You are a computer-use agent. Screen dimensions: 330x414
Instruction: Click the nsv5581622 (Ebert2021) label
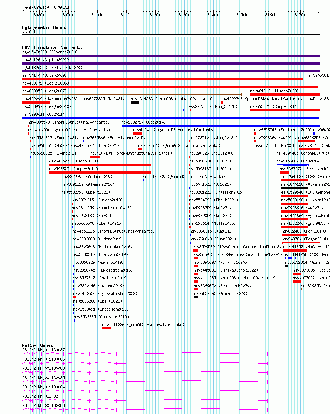[x=55, y=138]
